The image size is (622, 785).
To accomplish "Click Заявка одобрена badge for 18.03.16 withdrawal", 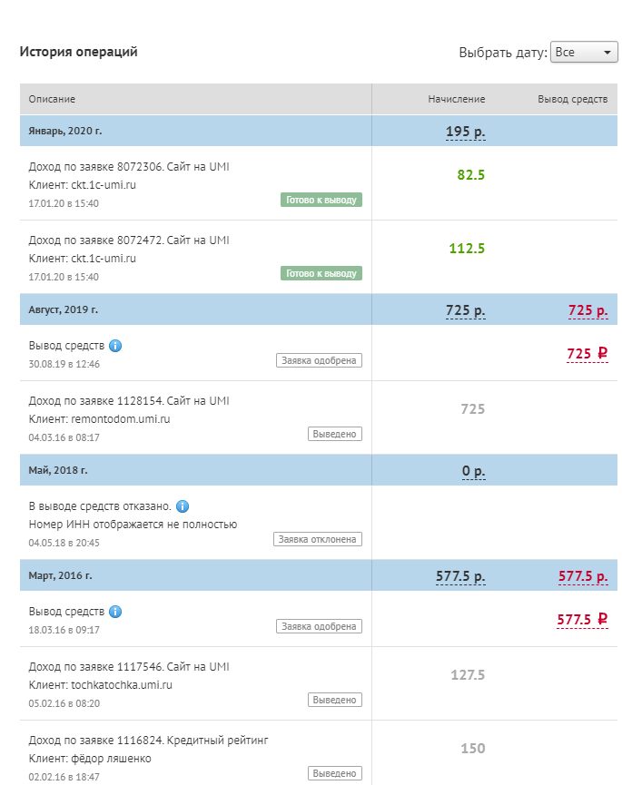I will 319,626.
